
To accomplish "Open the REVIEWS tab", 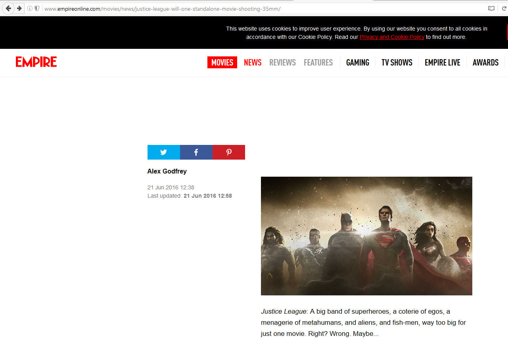I will click(282, 62).
